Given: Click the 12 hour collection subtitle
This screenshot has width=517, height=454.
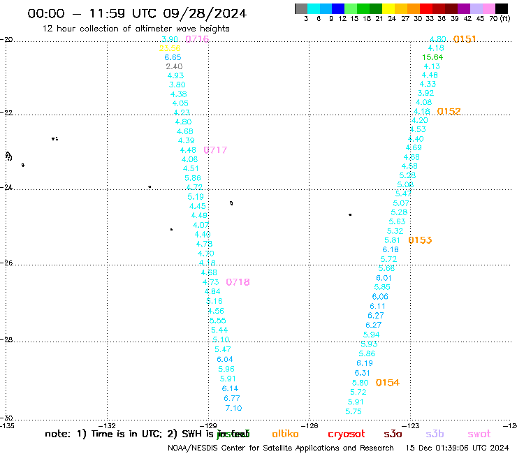Looking at the screenshot, I should (136, 29).
